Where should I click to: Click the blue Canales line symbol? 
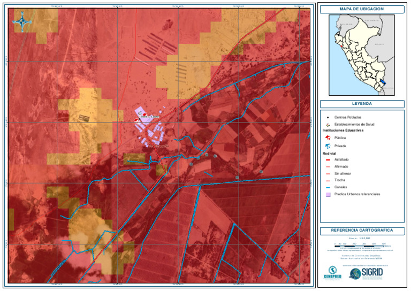[328, 188]
